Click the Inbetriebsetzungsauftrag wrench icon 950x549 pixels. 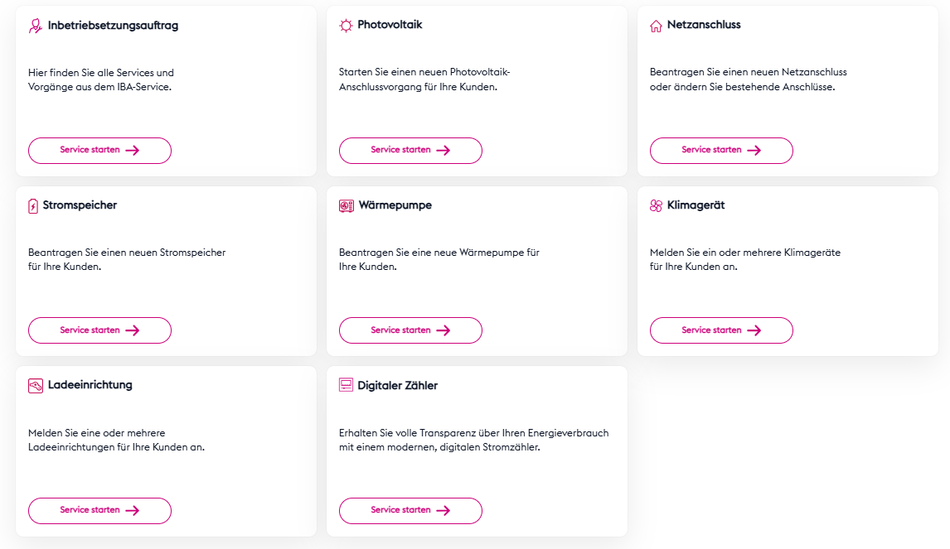click(x=35, y=26)
